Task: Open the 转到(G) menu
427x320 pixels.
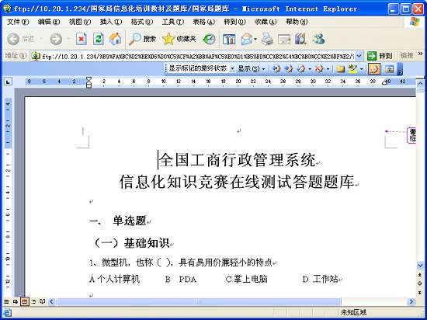Action: [x=234, y=22]
